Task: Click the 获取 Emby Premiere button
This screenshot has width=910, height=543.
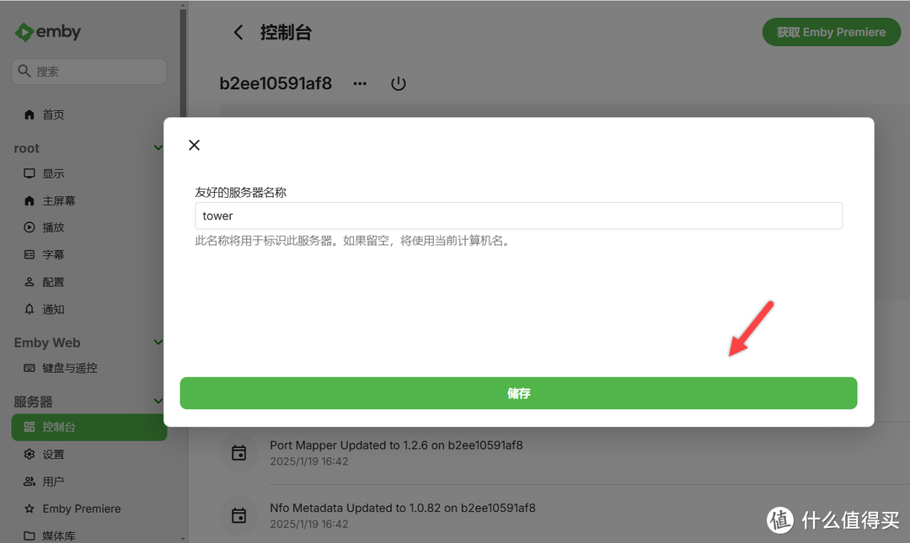Action: (831, 32)
